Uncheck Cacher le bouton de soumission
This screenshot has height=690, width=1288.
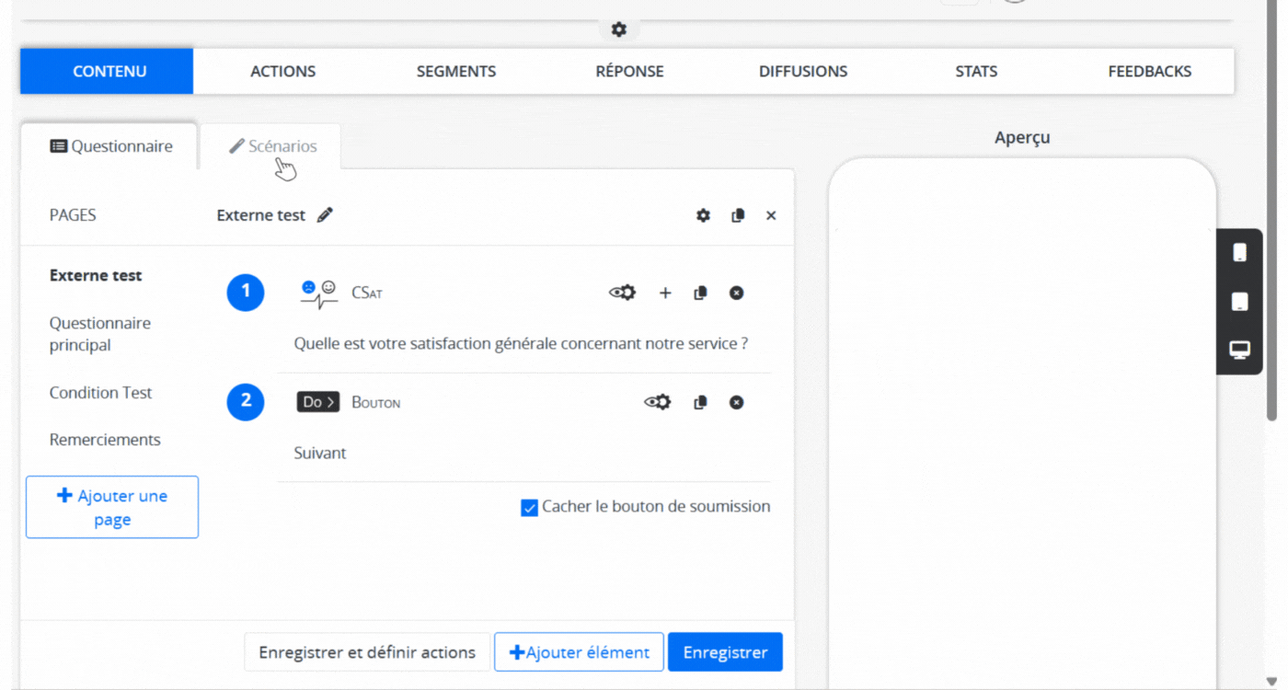[x=529, y=508]
